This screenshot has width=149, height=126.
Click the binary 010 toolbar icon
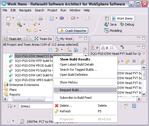coord(41,18)
